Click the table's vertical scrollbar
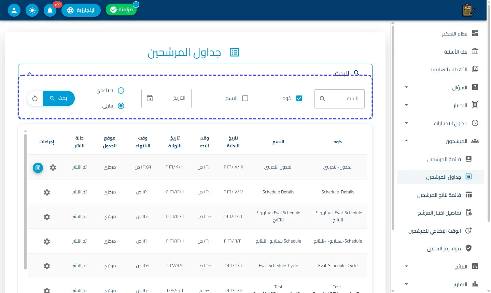491x293 pixels. tap(26, 202)
